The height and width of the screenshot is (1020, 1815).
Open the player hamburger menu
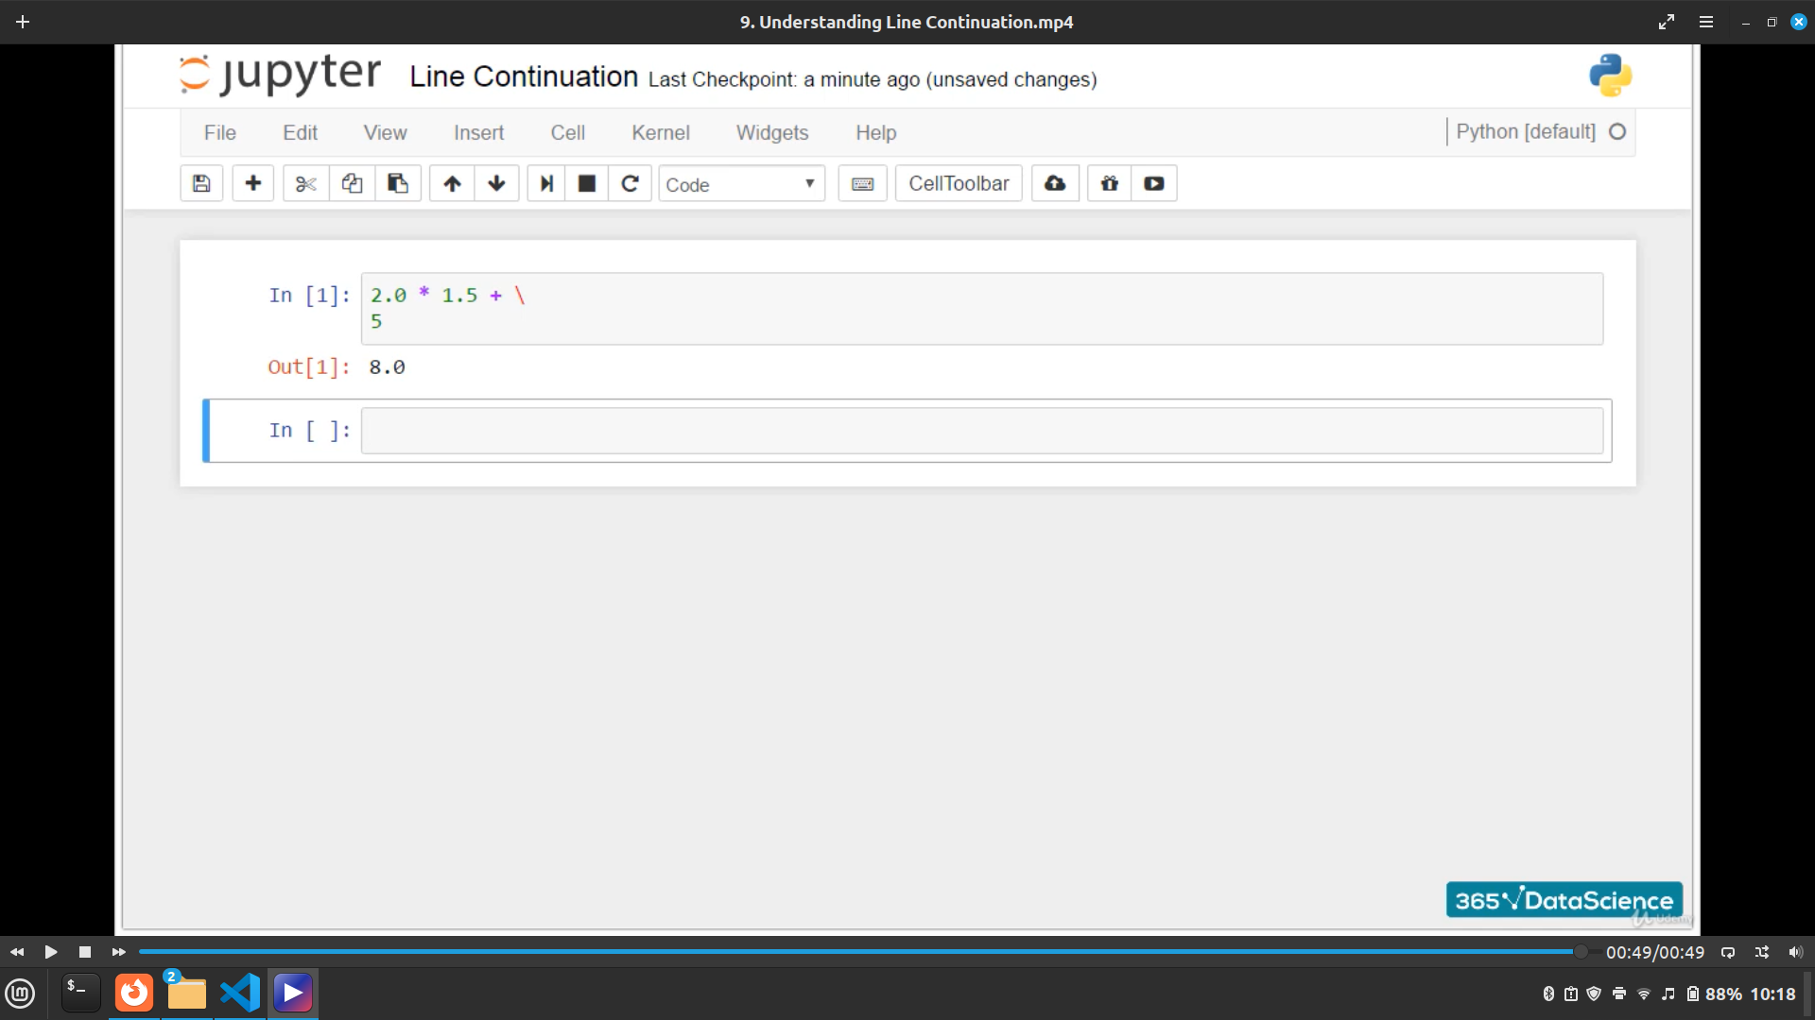click(1706, 22)
